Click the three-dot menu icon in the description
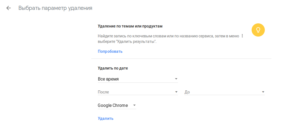Viewport: 292px width, 130px height. (x=242, y=36)
